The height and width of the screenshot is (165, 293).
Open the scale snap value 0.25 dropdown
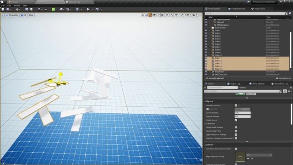(x=187, y=15)
